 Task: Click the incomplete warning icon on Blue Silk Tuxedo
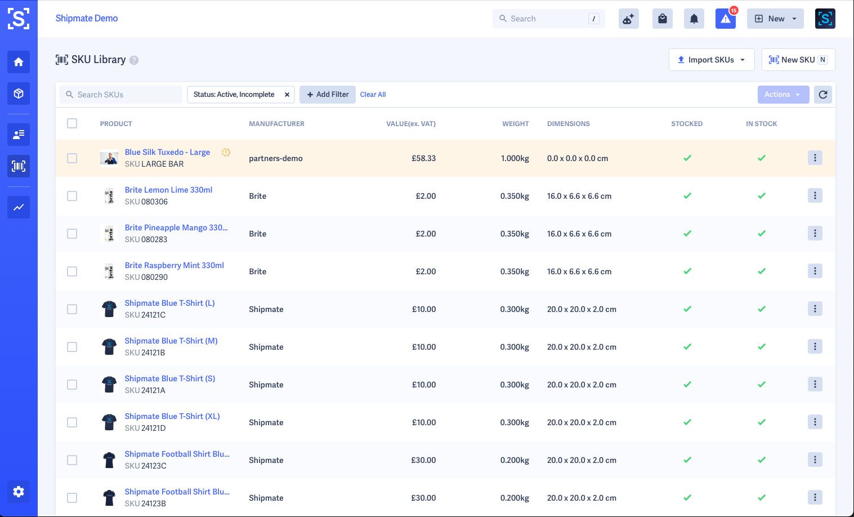pyautogui.click(x=226, y=152)
